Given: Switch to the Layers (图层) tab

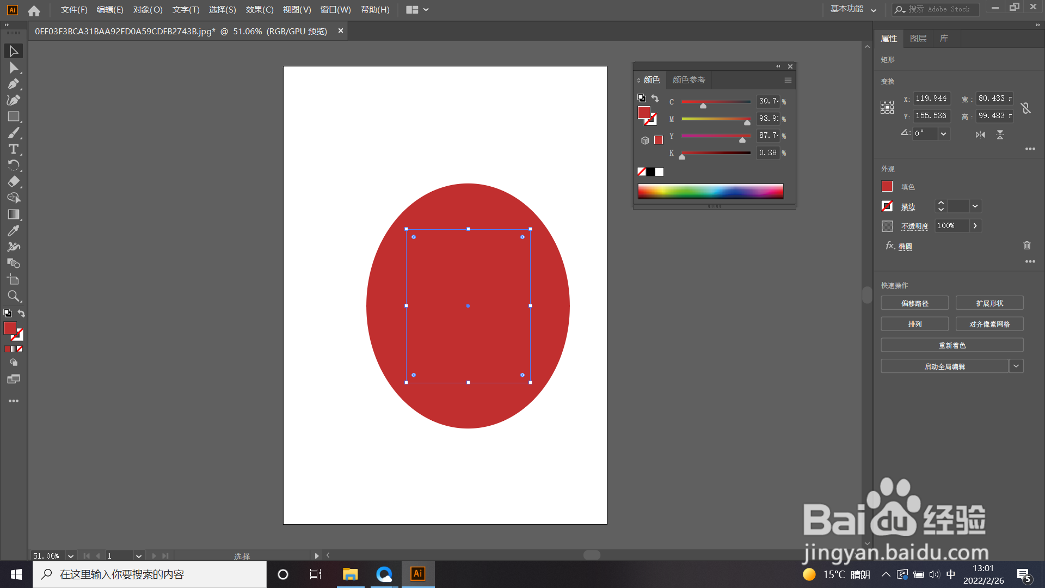Looking at the screenshot, I should [918, 39].
